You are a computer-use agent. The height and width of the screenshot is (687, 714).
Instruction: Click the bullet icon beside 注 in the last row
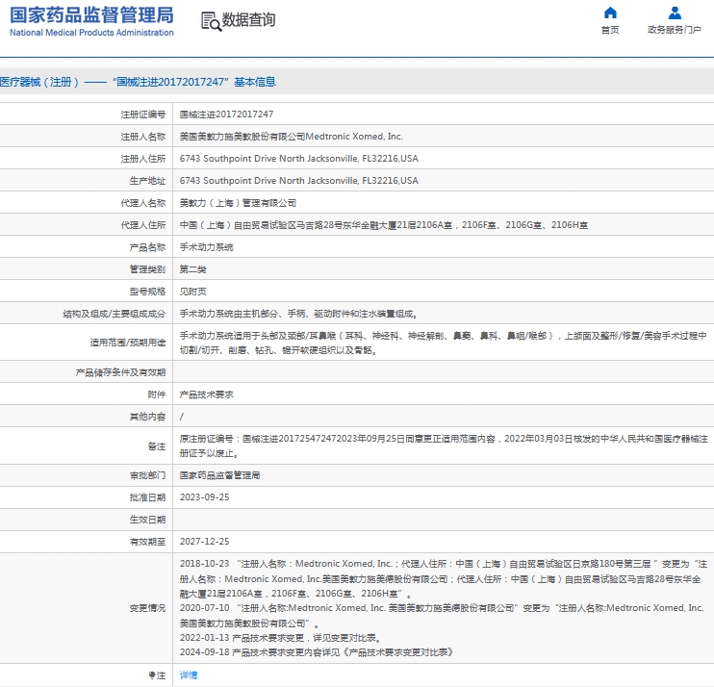pyautogui.click(x=152, y=674)
